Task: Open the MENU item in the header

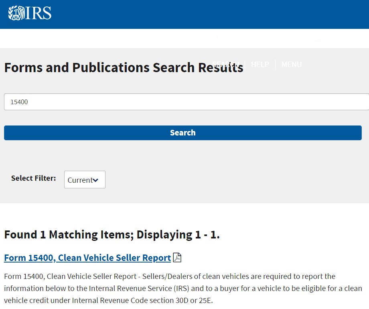Action: pyautogui.click(x=292, y=65)
